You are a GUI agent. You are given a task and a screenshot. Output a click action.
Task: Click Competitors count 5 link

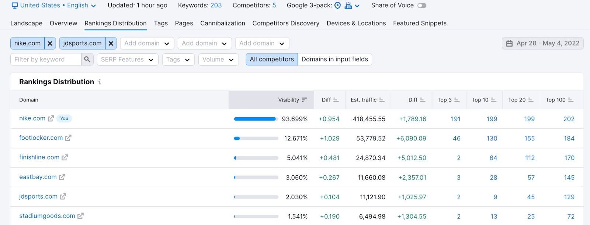(274, 6)
